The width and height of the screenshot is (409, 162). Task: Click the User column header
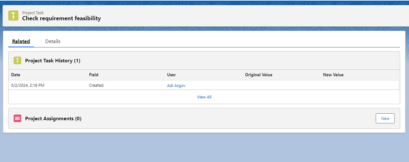pos(171,75)
